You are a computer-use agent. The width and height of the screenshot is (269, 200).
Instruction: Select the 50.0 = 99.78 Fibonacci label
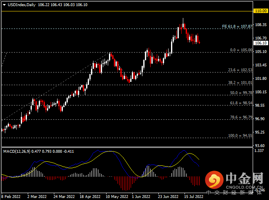click(241, 92)
